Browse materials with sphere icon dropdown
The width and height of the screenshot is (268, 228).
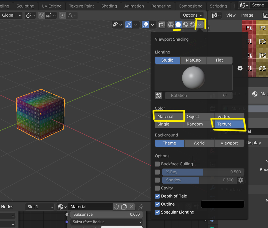click(62, 207)
